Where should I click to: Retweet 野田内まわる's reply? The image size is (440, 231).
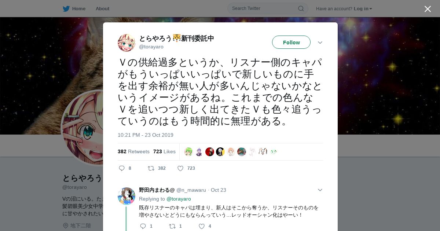172,226
